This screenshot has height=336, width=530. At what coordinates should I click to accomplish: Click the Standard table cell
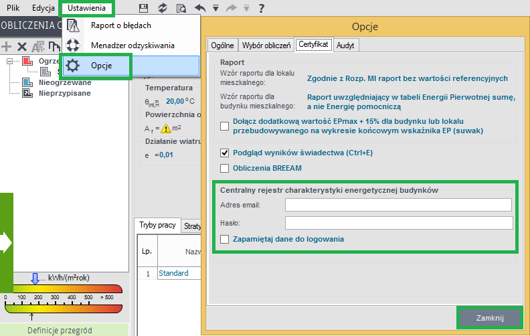179,273
